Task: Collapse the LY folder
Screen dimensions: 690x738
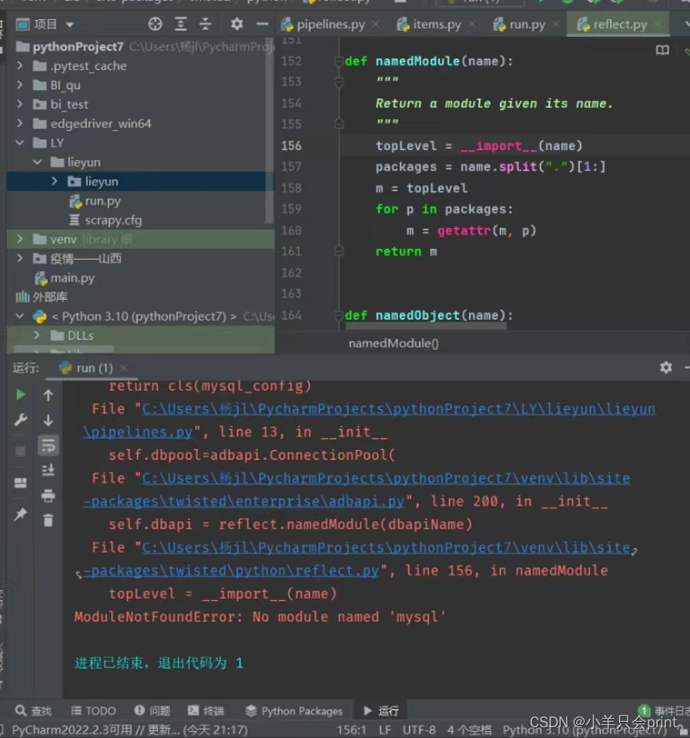Action: tap(19, 143)
